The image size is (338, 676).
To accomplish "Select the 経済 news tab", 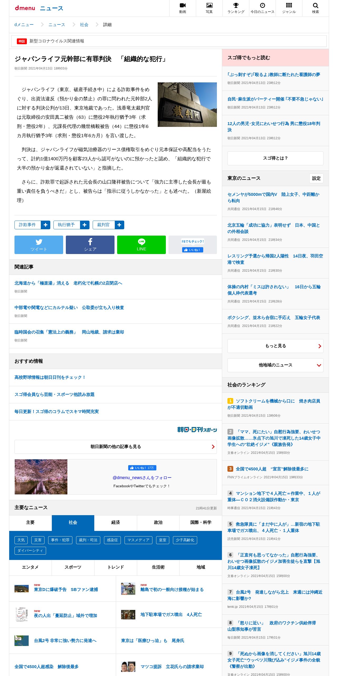I will coord(116,523).
